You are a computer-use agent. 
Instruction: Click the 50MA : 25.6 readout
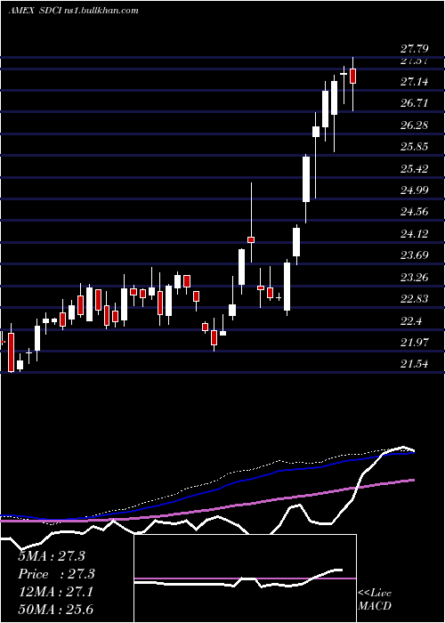55,610
